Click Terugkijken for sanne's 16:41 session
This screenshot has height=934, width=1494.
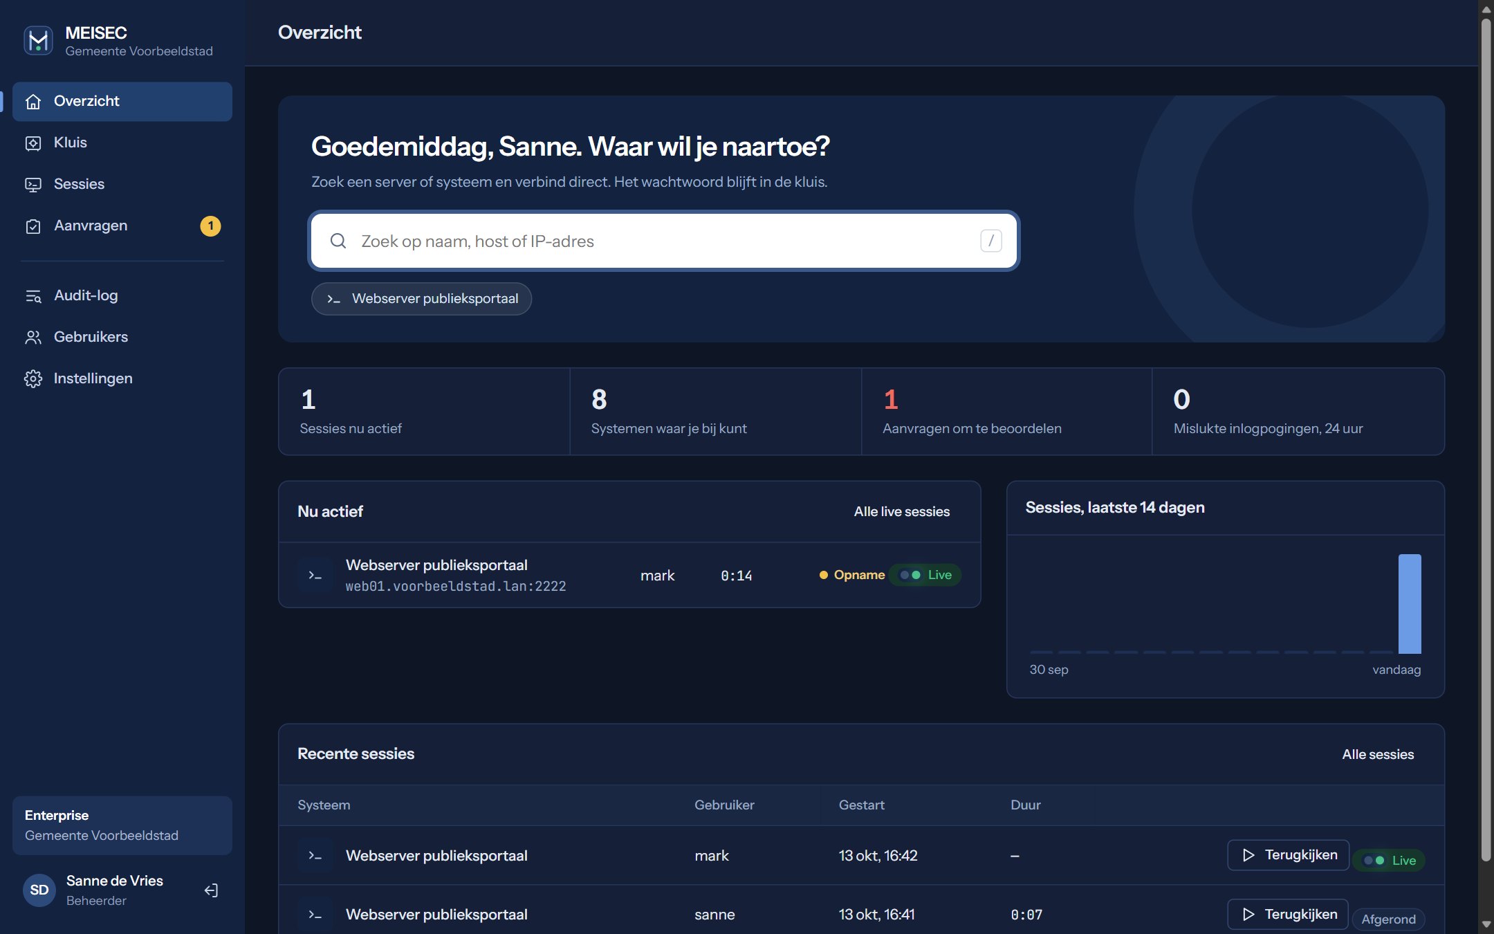[x=1288, y=915]
